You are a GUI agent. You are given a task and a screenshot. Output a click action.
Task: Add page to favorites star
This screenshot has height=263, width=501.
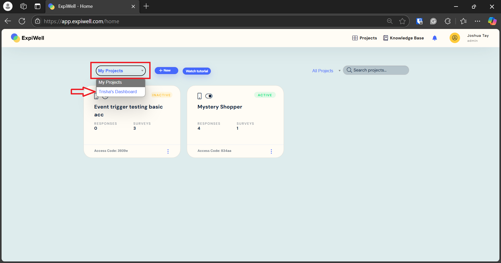(x=402, y=21)
